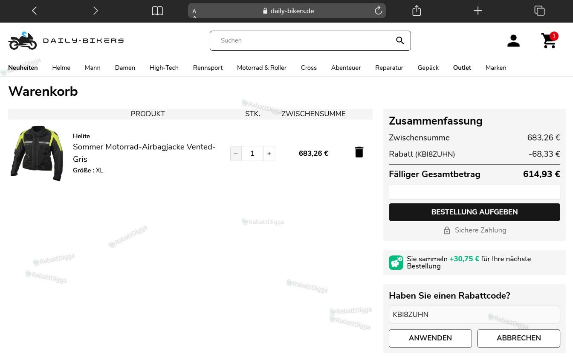Viewport: 573px width, 357px height.
Task: Open the Damen category
Action: tap(125, 68)
